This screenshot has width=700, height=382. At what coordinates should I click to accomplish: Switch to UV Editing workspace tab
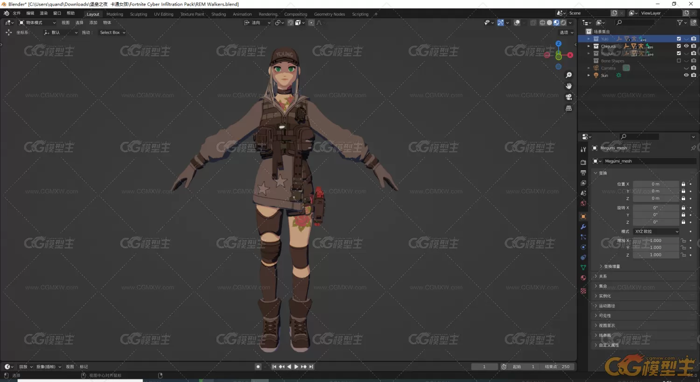[164, 14]
